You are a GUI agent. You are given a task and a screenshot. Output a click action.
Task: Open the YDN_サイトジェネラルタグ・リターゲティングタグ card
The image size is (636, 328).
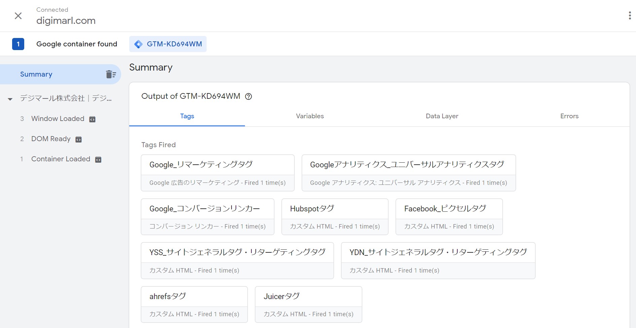tap(438, 261)
